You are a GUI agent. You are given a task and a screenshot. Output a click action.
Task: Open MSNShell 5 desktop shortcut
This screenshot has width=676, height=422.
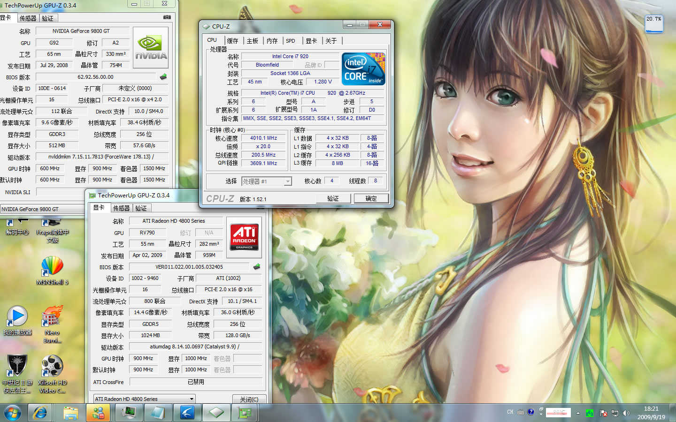coord(52,271)
